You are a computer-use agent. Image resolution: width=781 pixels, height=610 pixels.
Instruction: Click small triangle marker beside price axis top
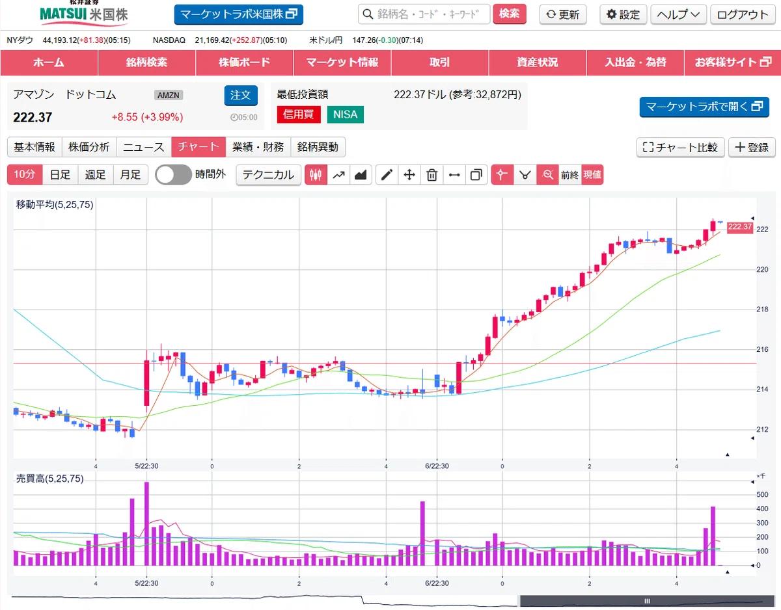coord(752,218)
